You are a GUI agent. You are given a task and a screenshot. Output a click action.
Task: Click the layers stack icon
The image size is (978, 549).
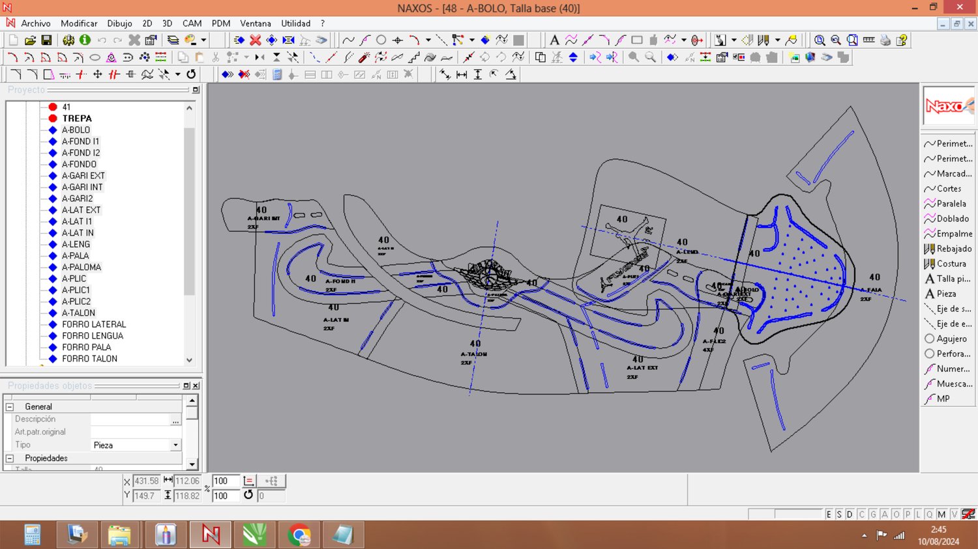(x=173, y=40)
